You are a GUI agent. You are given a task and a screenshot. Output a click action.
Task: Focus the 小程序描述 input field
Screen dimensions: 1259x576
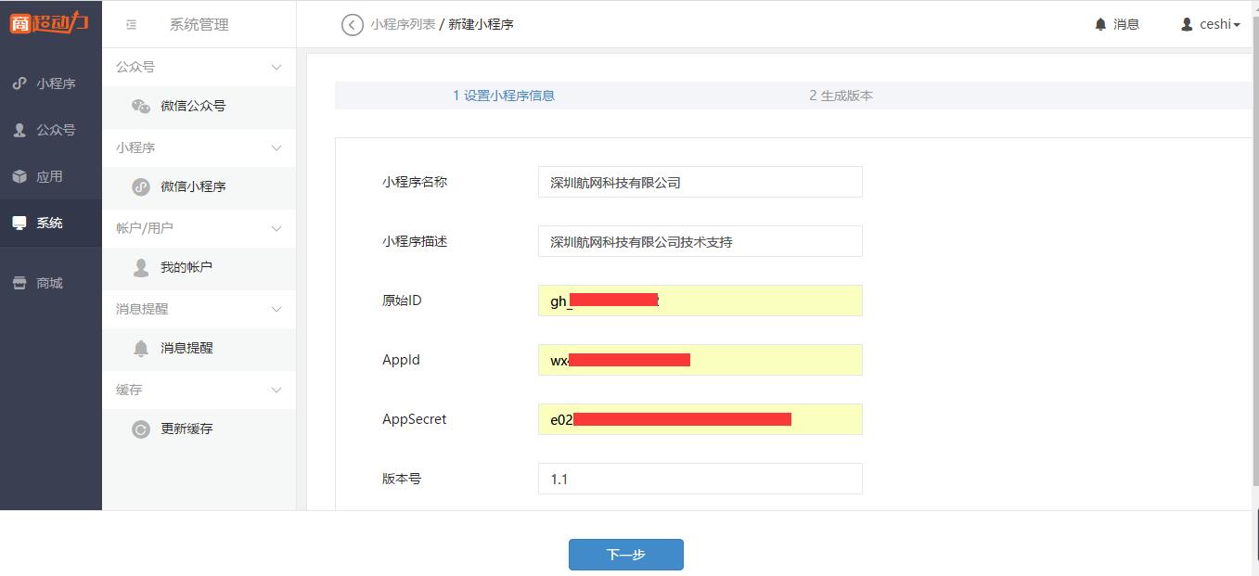coord(700,241)
